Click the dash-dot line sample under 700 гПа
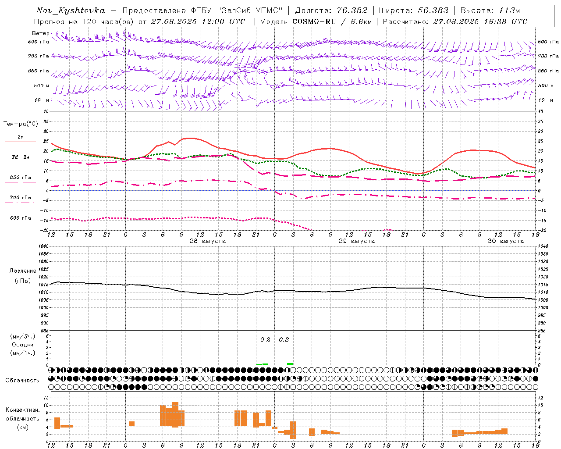Viewport: 561px width, 449px height. click(x=20, y=203)
